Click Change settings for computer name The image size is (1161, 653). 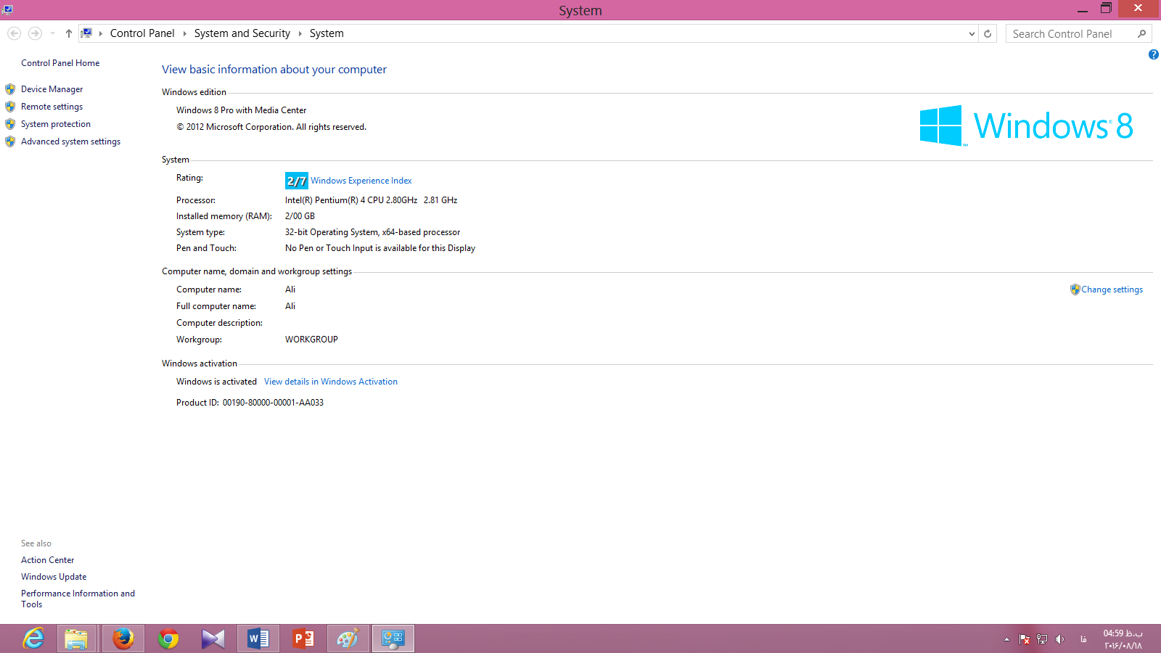(x=1112, y=289)
